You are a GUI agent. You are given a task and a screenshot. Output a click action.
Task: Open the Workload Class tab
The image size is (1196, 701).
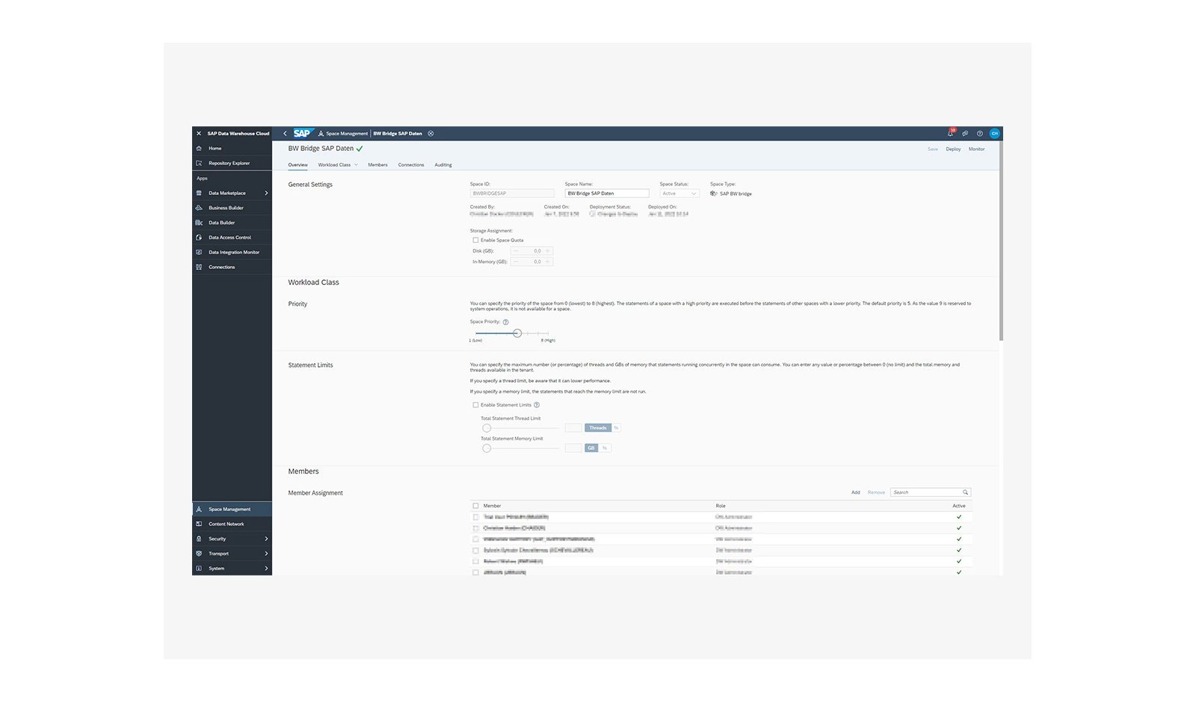pos(334,165)
